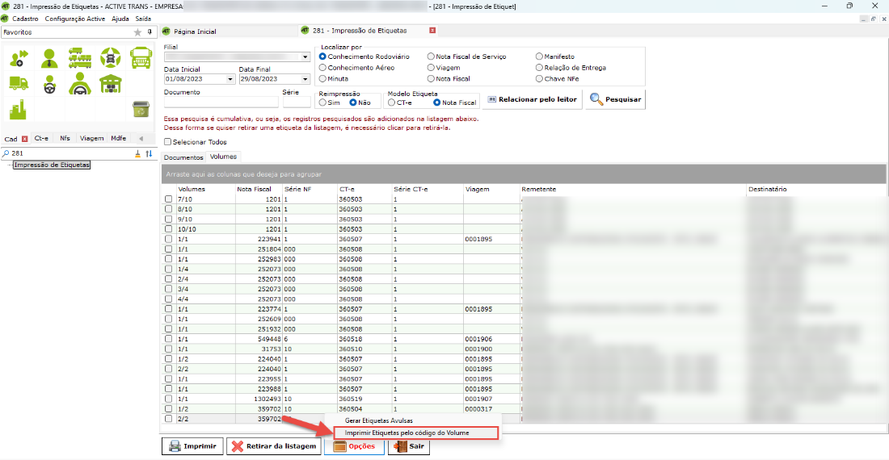Open the delivery truck favorite icon

(x=19, y=84)
